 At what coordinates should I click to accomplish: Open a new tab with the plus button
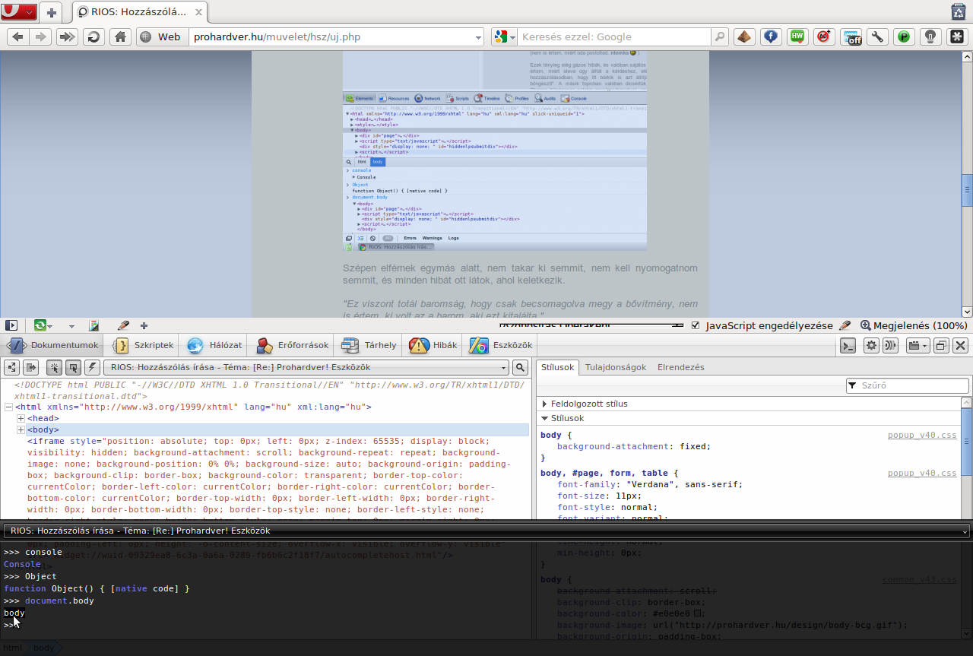(52, 12)
